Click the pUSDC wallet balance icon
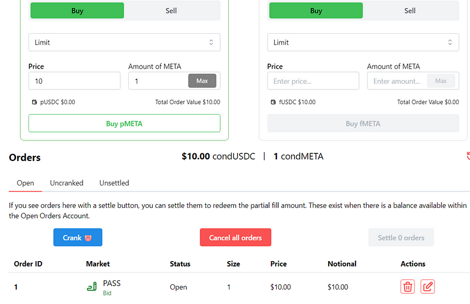 34,102
